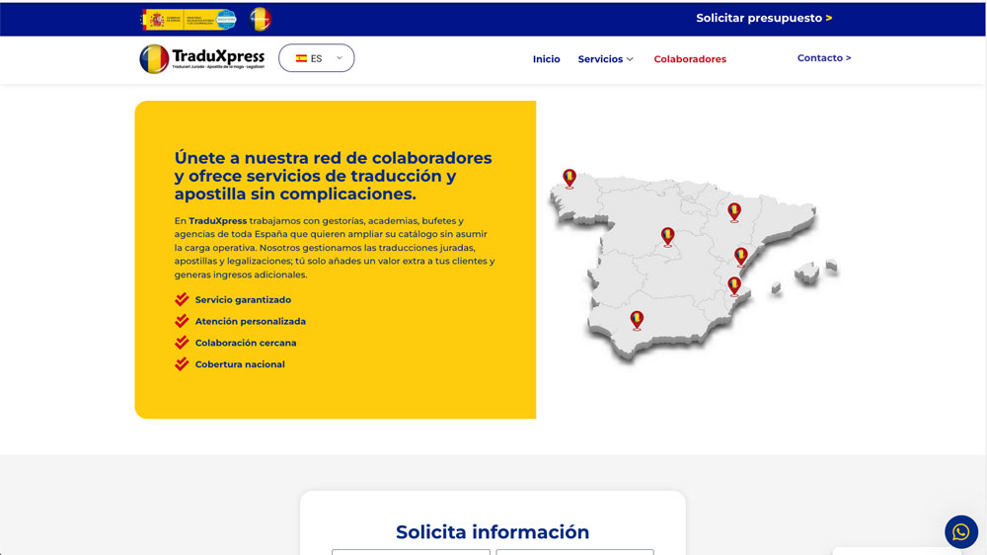This screenshot has width=987, height=555.
Task: Open the Contacto link
Action: pyautogui.click(x=823, y=58)
